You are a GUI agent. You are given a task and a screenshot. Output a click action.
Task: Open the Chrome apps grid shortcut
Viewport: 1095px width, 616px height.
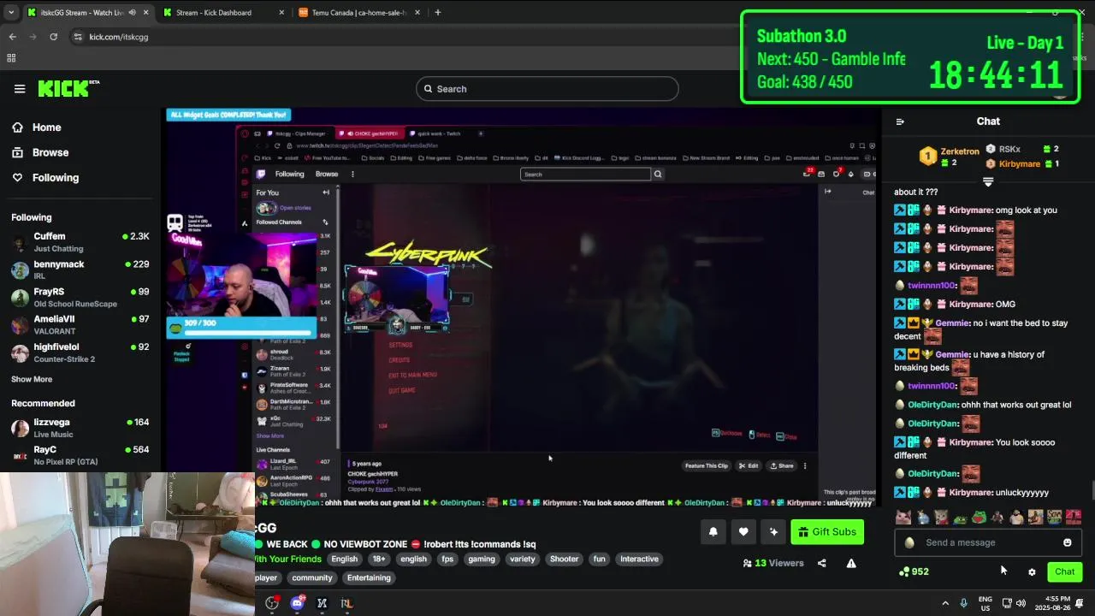[11, 58]
